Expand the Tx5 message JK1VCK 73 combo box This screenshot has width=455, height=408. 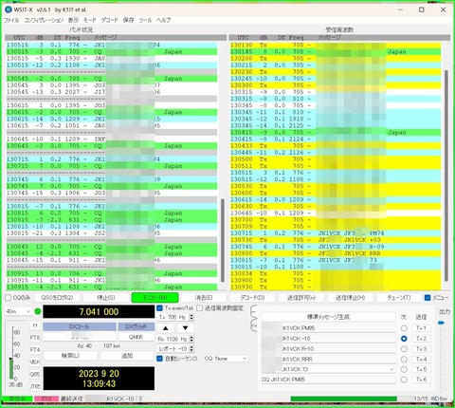click(x=391, y=369)
